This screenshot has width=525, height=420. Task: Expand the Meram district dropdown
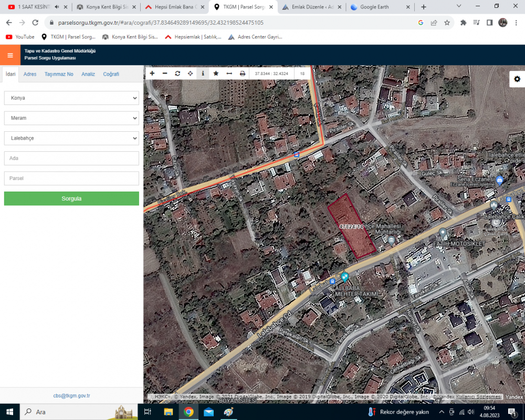coord(71,118)
